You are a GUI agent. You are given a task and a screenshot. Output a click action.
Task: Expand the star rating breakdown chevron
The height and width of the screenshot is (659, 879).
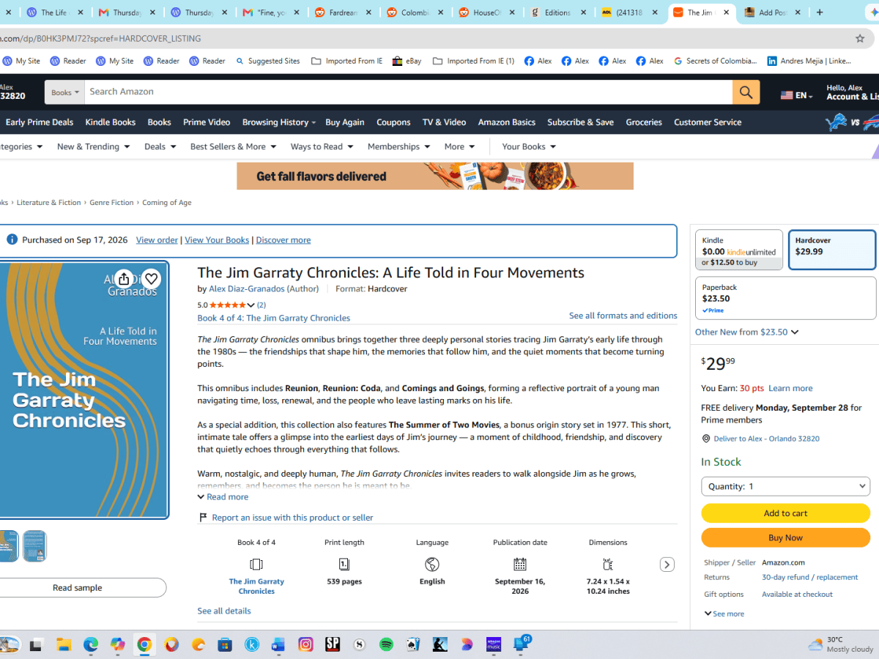click(x=251, y=305)
